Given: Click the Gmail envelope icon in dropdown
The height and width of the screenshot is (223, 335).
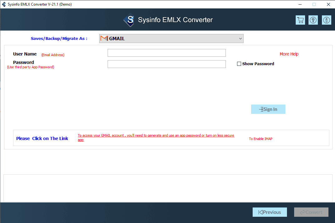Looking at the screenshot, I should [x=104, y=38].
